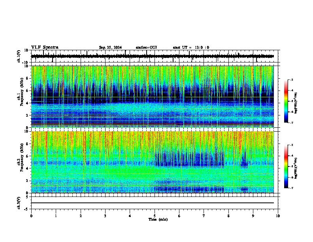
Task: Click the ch.1 'Frequency (kHz)' axis label
Action: pyautogui.click(x=22, y=92)
